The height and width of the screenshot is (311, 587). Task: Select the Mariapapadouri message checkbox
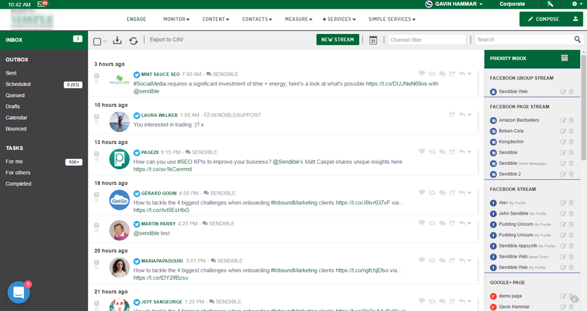(97, 262)
